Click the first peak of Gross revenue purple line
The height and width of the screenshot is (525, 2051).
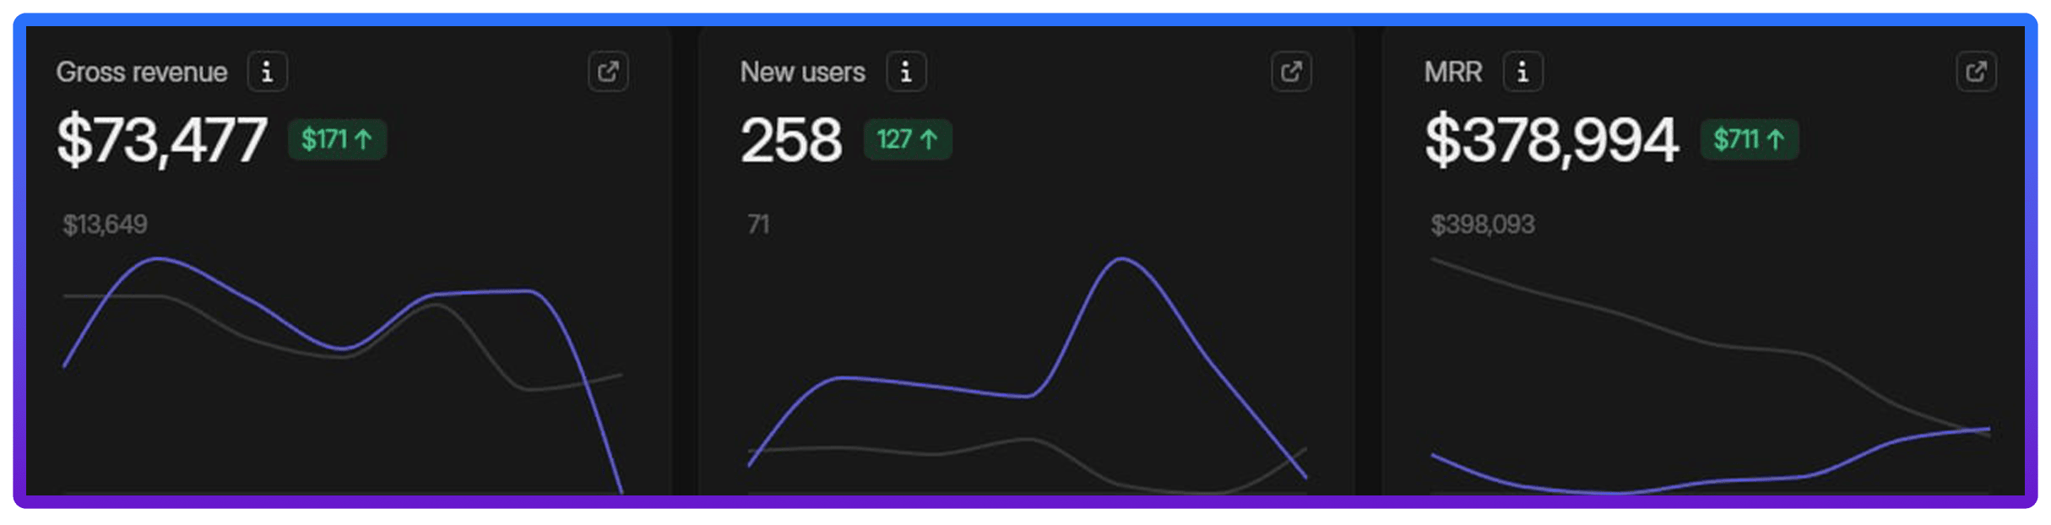(x=157, y=259)
